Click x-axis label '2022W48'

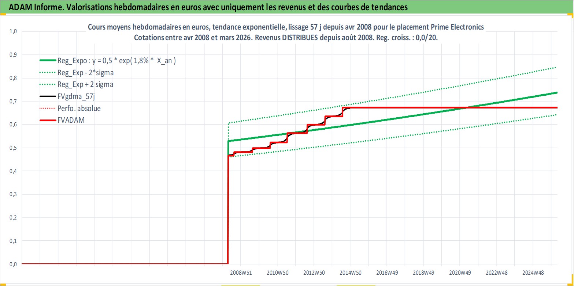496,272
